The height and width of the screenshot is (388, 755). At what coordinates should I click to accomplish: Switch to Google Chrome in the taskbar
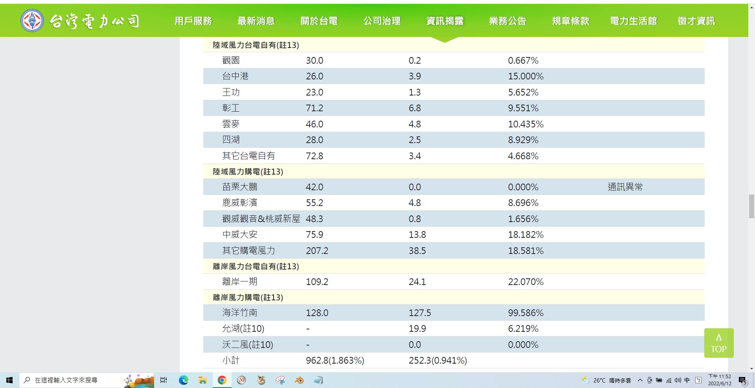coord(222,380)
